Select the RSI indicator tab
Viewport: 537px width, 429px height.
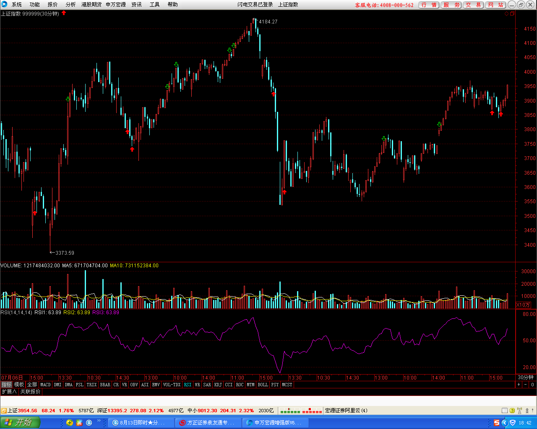pyautogui.click(x=188, y=385)
